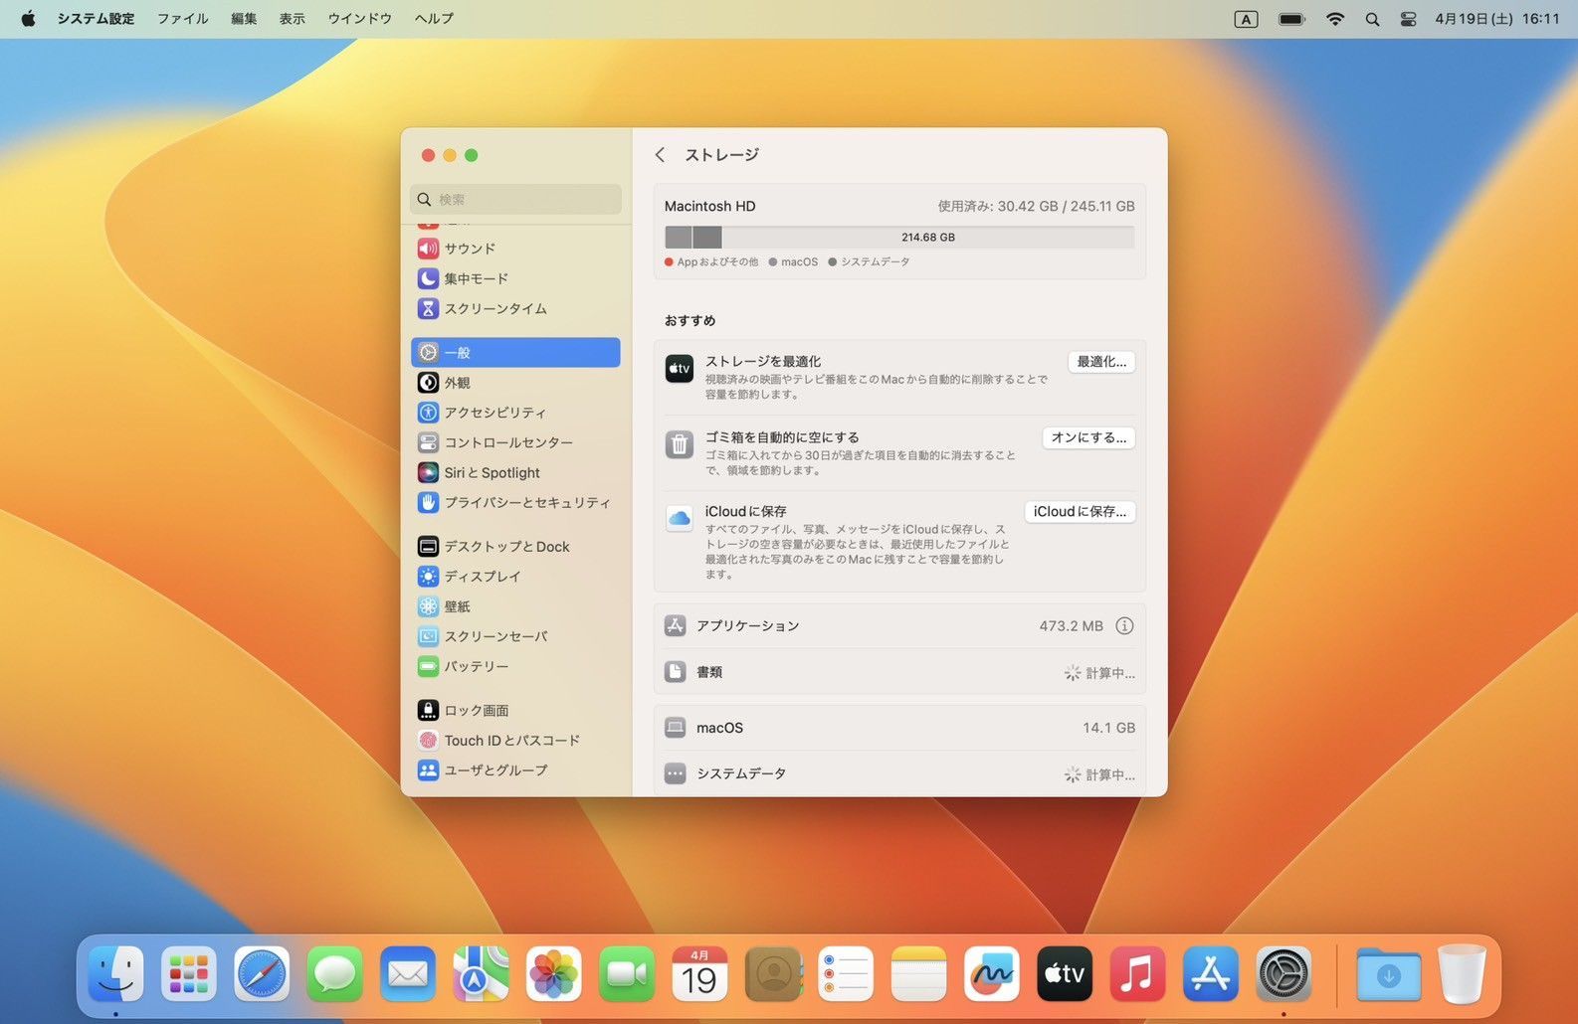1578x1024 pixels.
Task: Select the 書類 storage row
Action: point(899,672)
